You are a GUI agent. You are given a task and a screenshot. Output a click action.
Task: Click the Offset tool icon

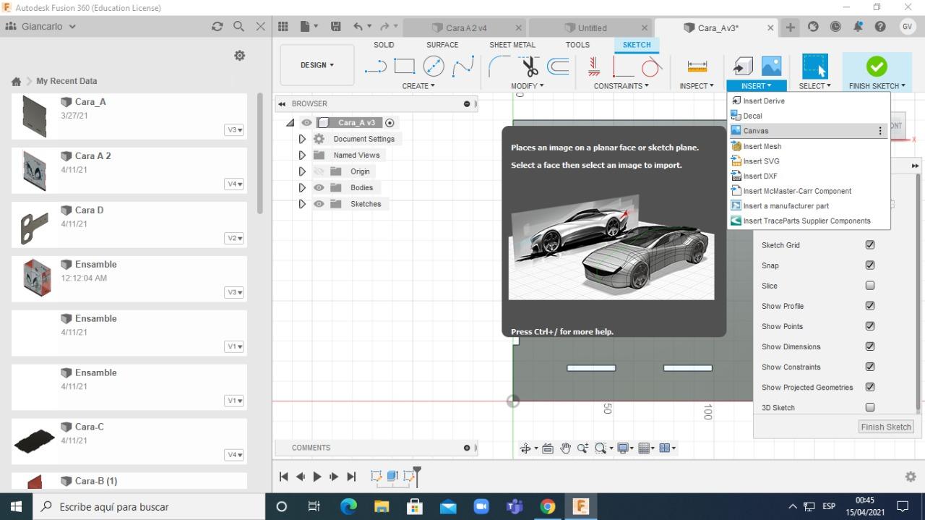tap(558, 67)
